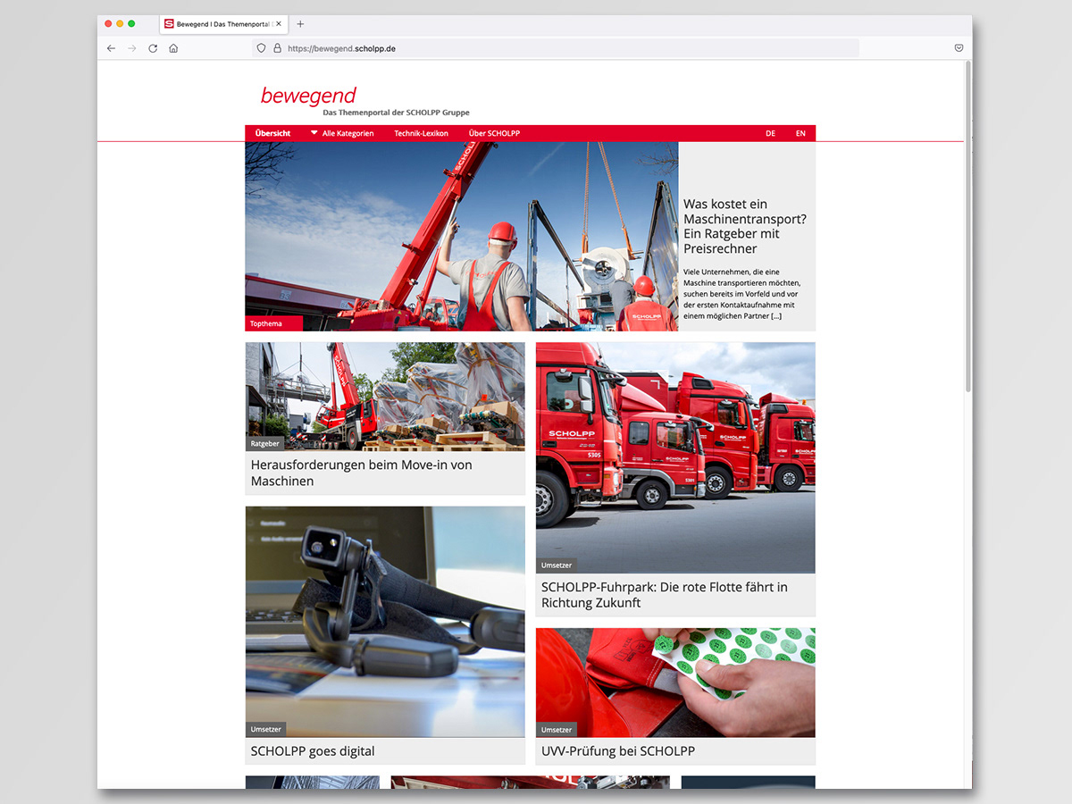1072x804 pixels.
Task: Click the page vertical scrollbar
Action: tap(967, 228)
